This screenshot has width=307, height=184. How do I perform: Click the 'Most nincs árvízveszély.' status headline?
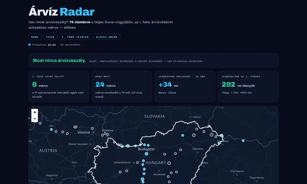click(x=59, y=61)
